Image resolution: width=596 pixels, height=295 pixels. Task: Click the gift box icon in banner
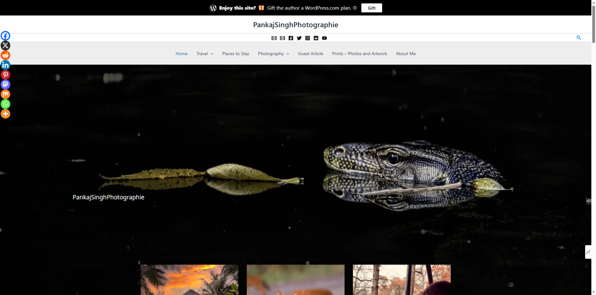point(261,7)
